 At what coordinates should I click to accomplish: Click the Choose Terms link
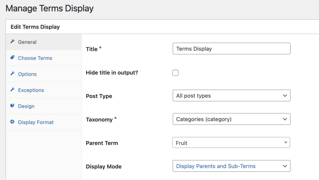tap(35, 58)
